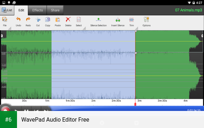This screenshot has height=128, width=204.
Task: Switch to the Edit tab
Action: [21, 10]
